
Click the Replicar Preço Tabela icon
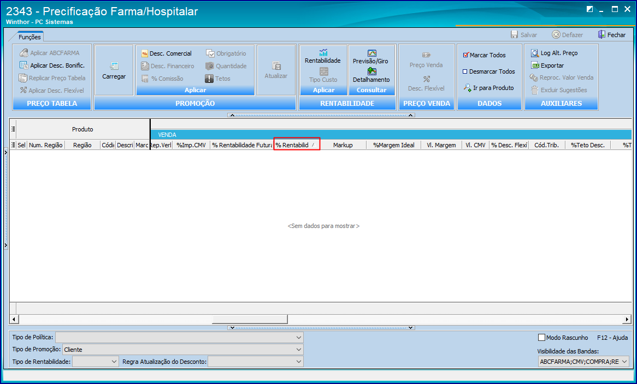[x=23, y=78]
